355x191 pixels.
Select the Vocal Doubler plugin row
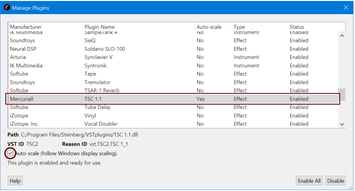tap(173, 124)
